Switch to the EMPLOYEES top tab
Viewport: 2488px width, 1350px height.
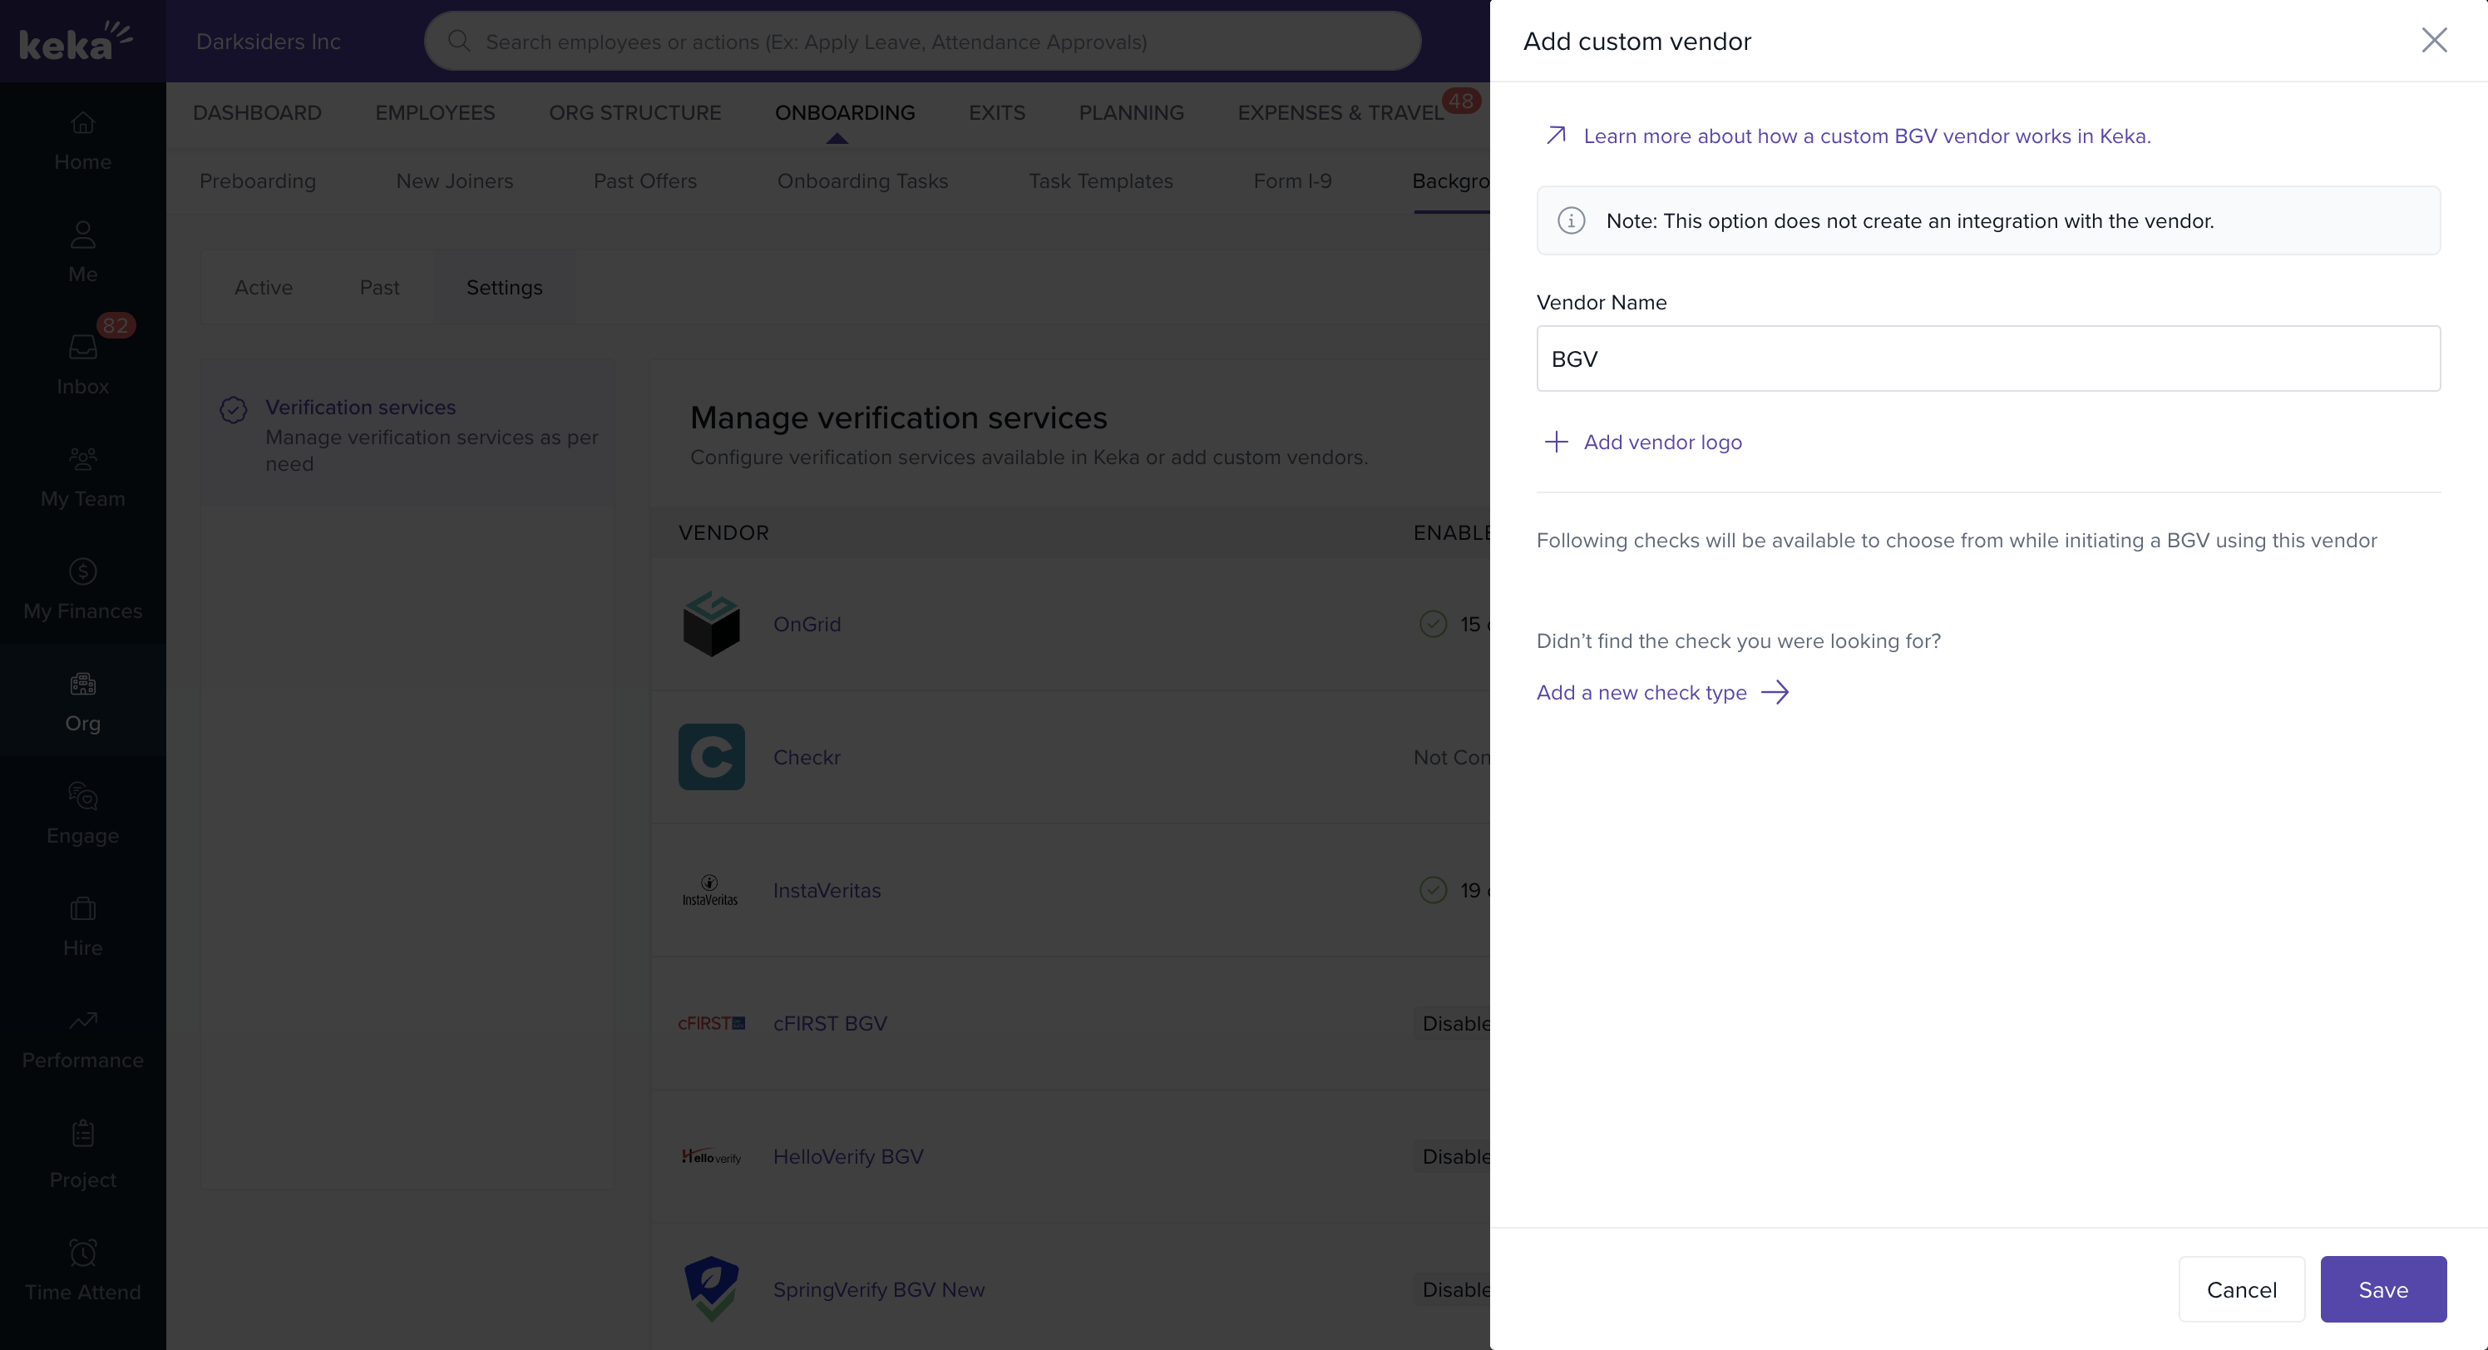[435, 113]
